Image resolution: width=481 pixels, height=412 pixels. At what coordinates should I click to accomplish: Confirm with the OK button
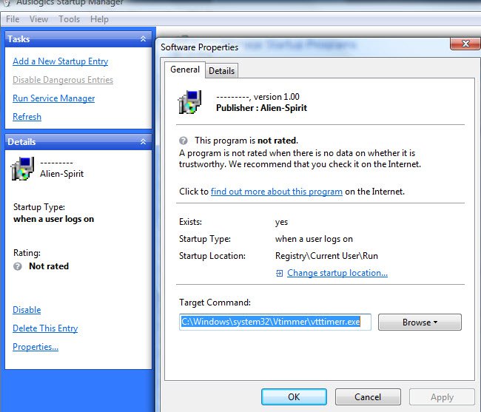294,397
